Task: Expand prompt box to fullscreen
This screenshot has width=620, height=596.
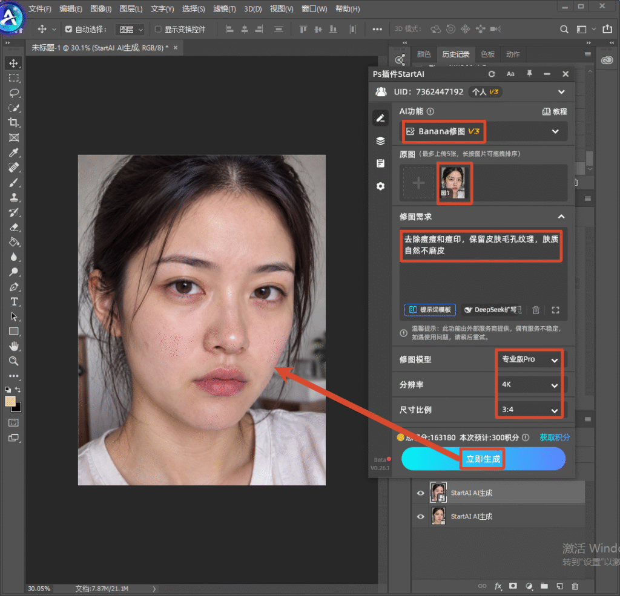Action: (556, 310)
